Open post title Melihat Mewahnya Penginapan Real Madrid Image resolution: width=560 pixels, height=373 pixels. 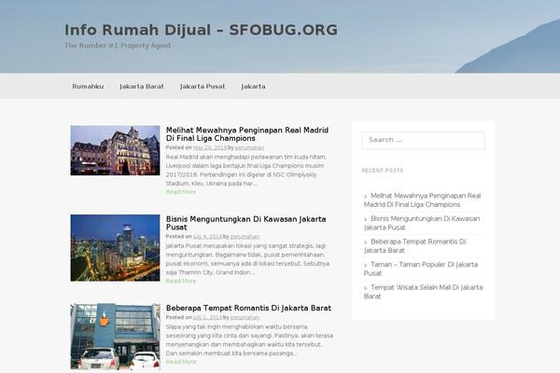click(247, 134)
